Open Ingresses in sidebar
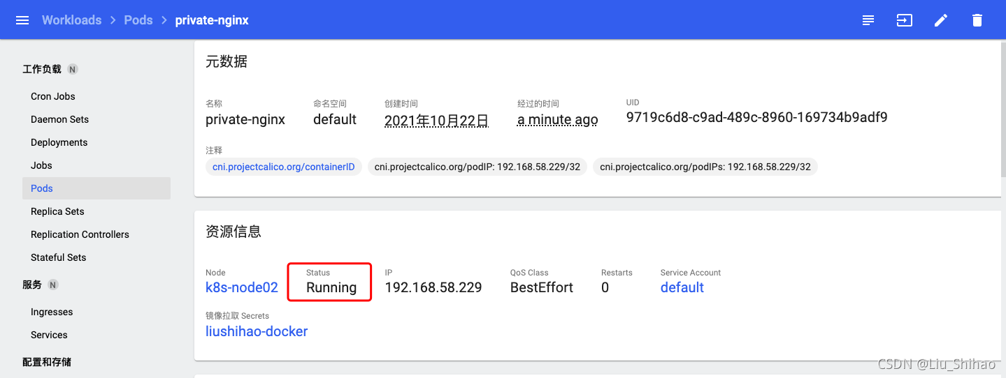 tap(52, 312)
